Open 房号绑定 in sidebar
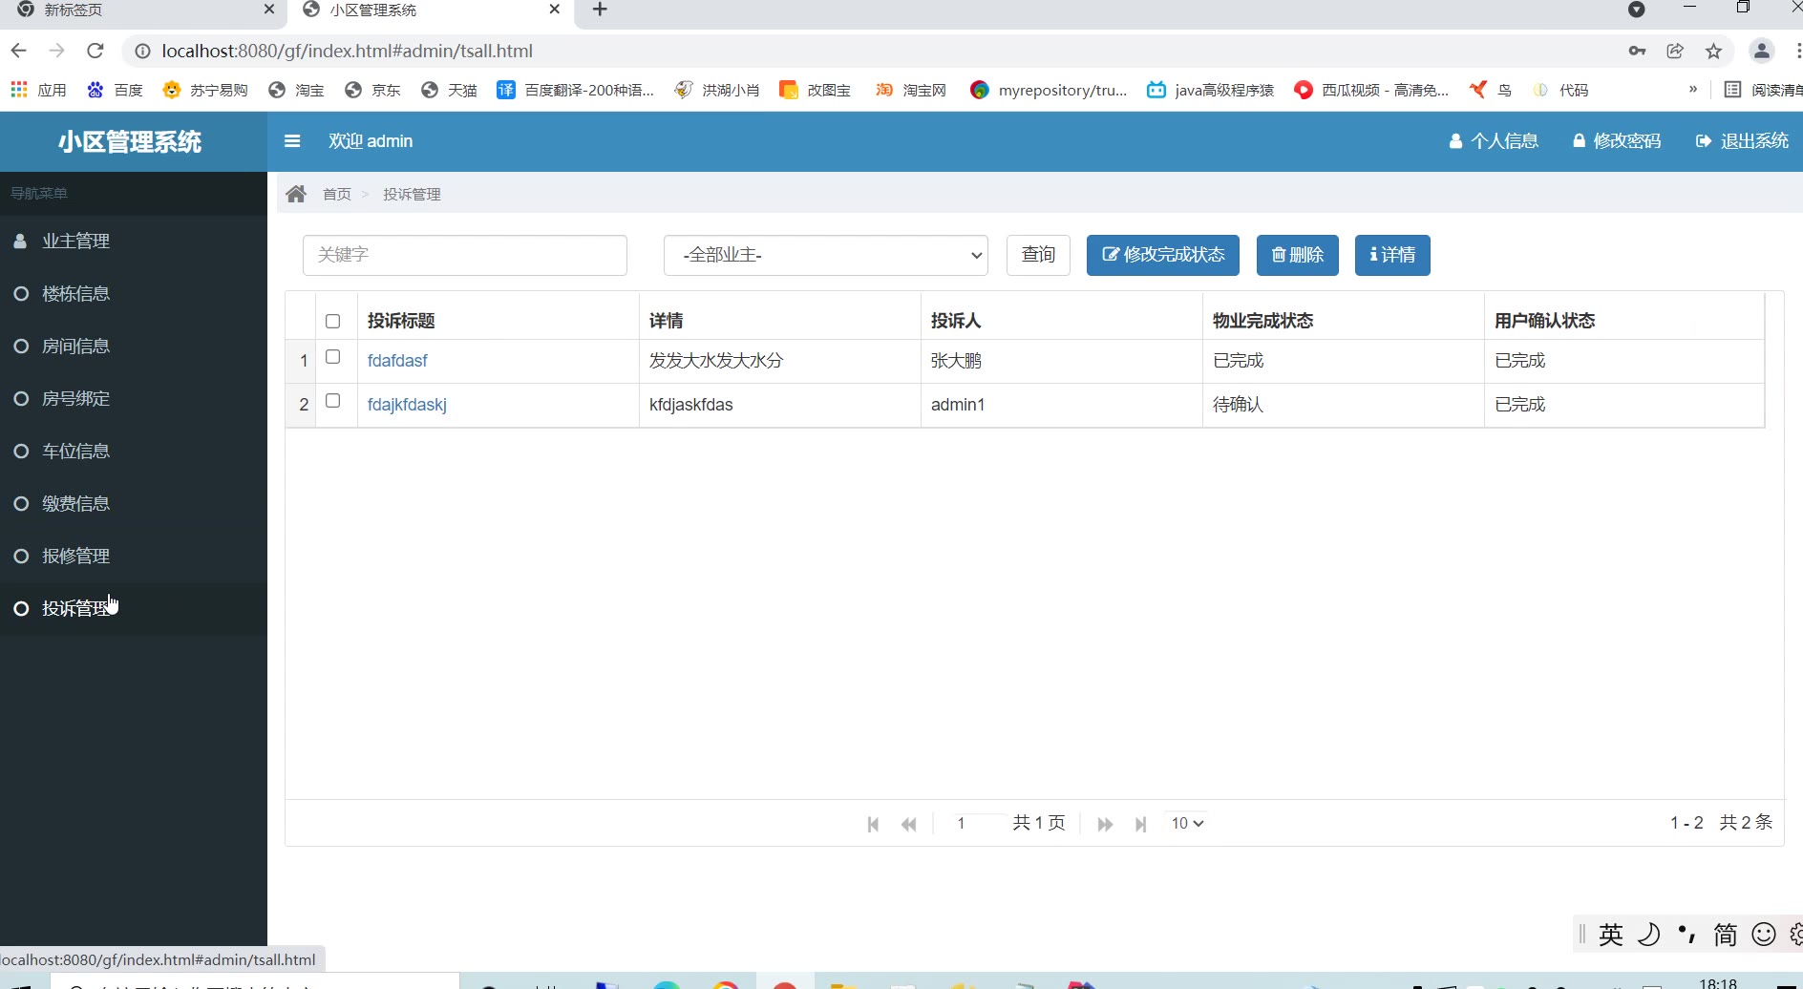Image resolution: width=1803 pixels, height=989 pixels. point(134,398)
